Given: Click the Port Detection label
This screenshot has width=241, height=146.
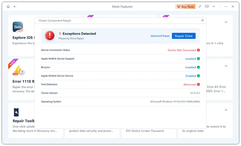Looking at the screenshot, I should pos(49,84).
